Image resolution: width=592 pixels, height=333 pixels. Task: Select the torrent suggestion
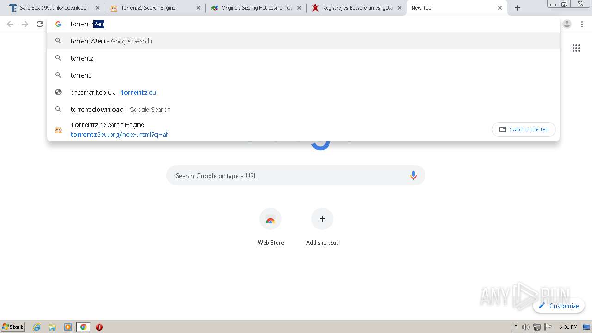pos(303,75)
